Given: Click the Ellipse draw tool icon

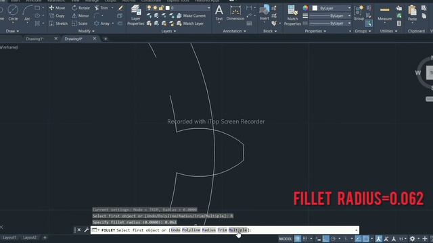Looking at the screenshot, I should [37, 16].
